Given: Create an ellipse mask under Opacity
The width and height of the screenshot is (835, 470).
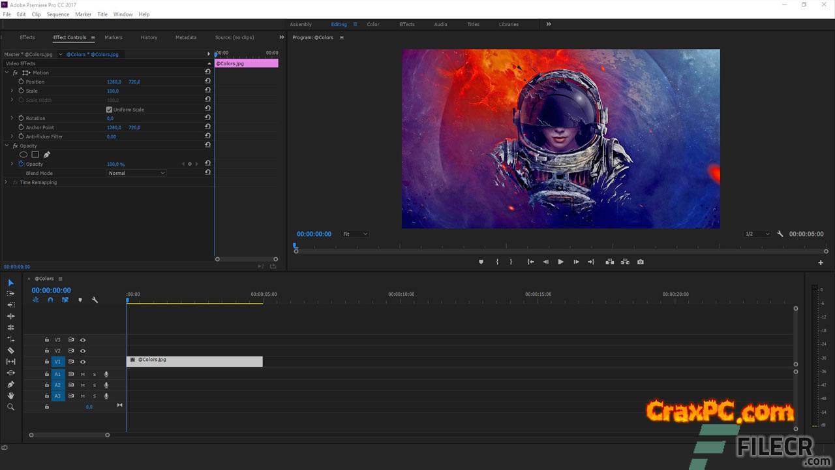Looking at the screenshot, I should point(23,155).
